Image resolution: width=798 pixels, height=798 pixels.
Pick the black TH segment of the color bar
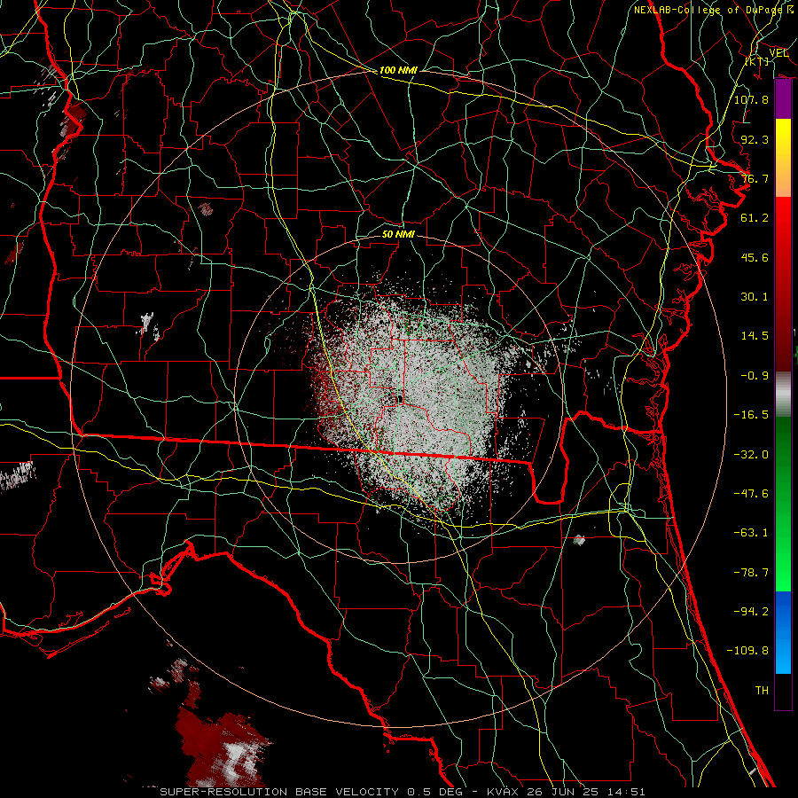783,692
